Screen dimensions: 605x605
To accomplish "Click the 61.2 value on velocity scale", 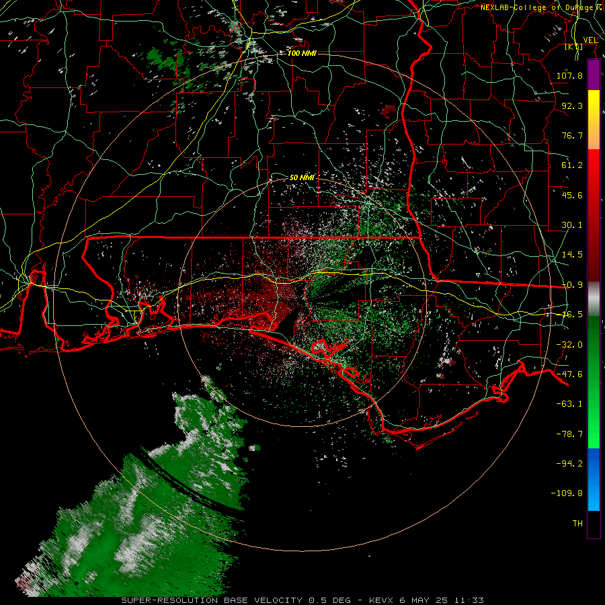I will 572,165.
